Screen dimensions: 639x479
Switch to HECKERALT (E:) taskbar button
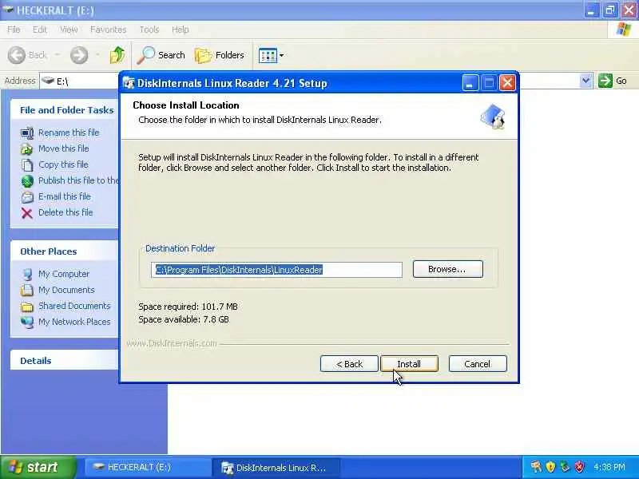click(146, 467)
